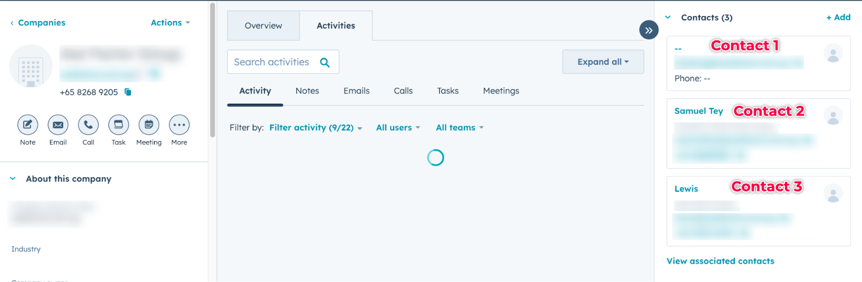
Task: Click the Expand all button
Action: pyautogui.click(x=603, y=62)
